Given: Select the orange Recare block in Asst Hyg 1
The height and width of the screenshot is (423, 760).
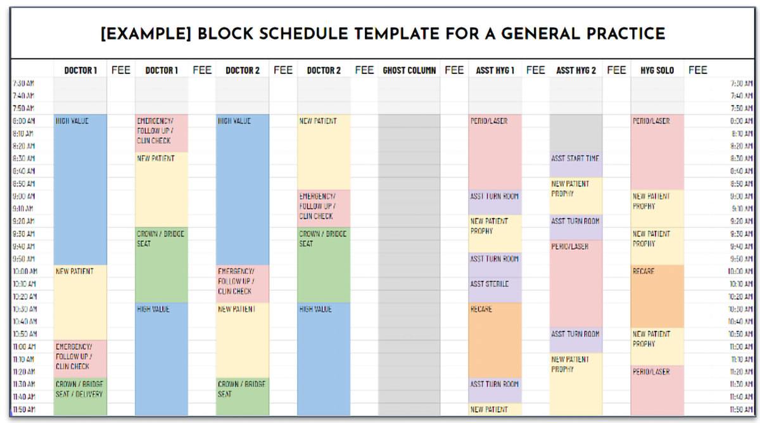Looking at the screenshot, I should tap(495, 340).
